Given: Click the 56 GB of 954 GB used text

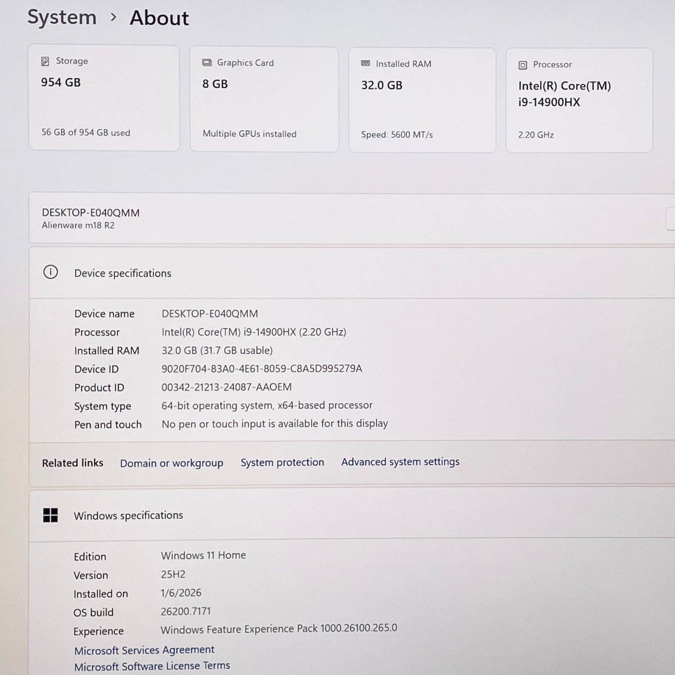Looking at the screenshot, I should (85, 132).
